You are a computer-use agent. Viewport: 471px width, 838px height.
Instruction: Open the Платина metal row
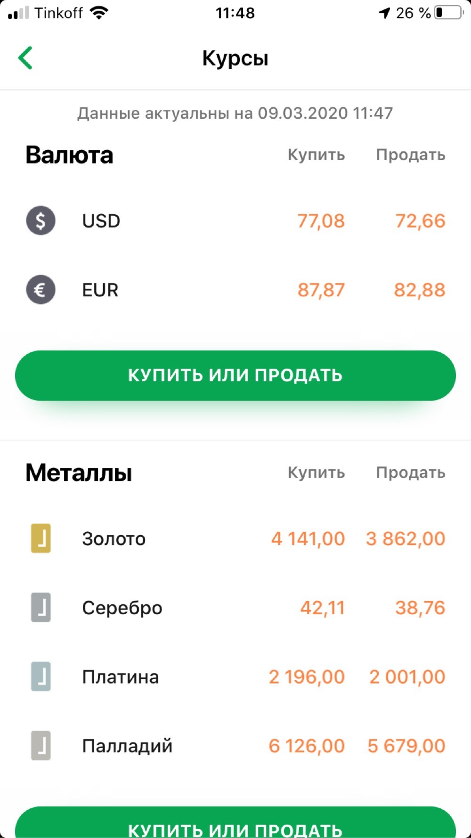tap(120, 677)
